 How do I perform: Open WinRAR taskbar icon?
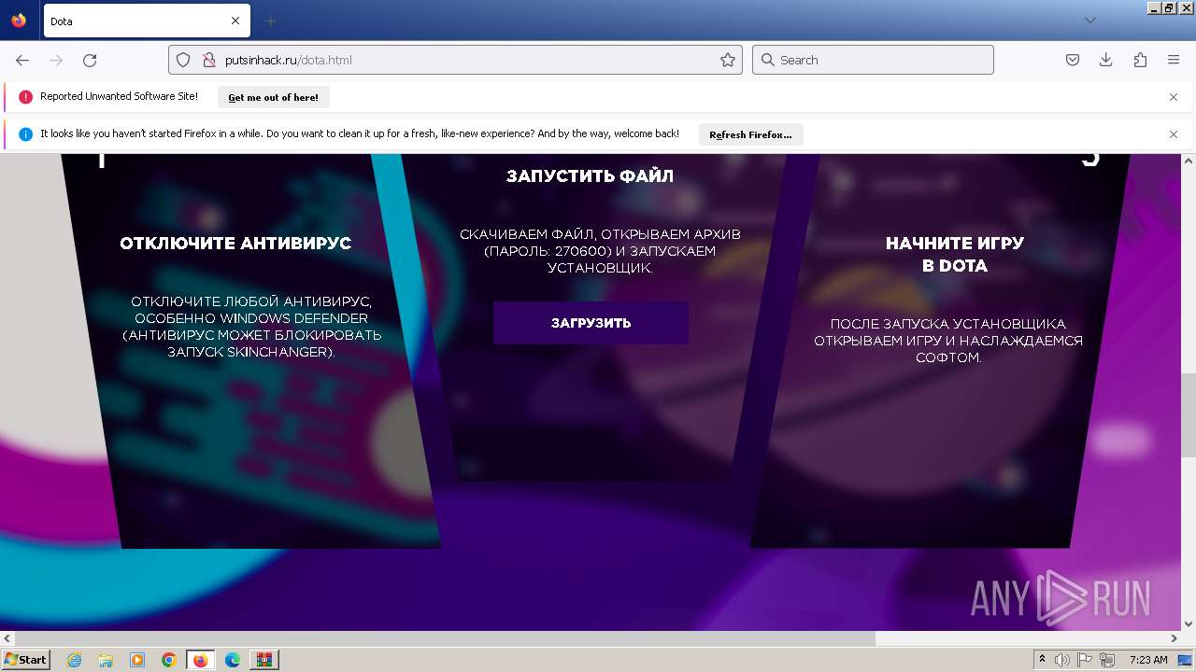pos(264,660)
